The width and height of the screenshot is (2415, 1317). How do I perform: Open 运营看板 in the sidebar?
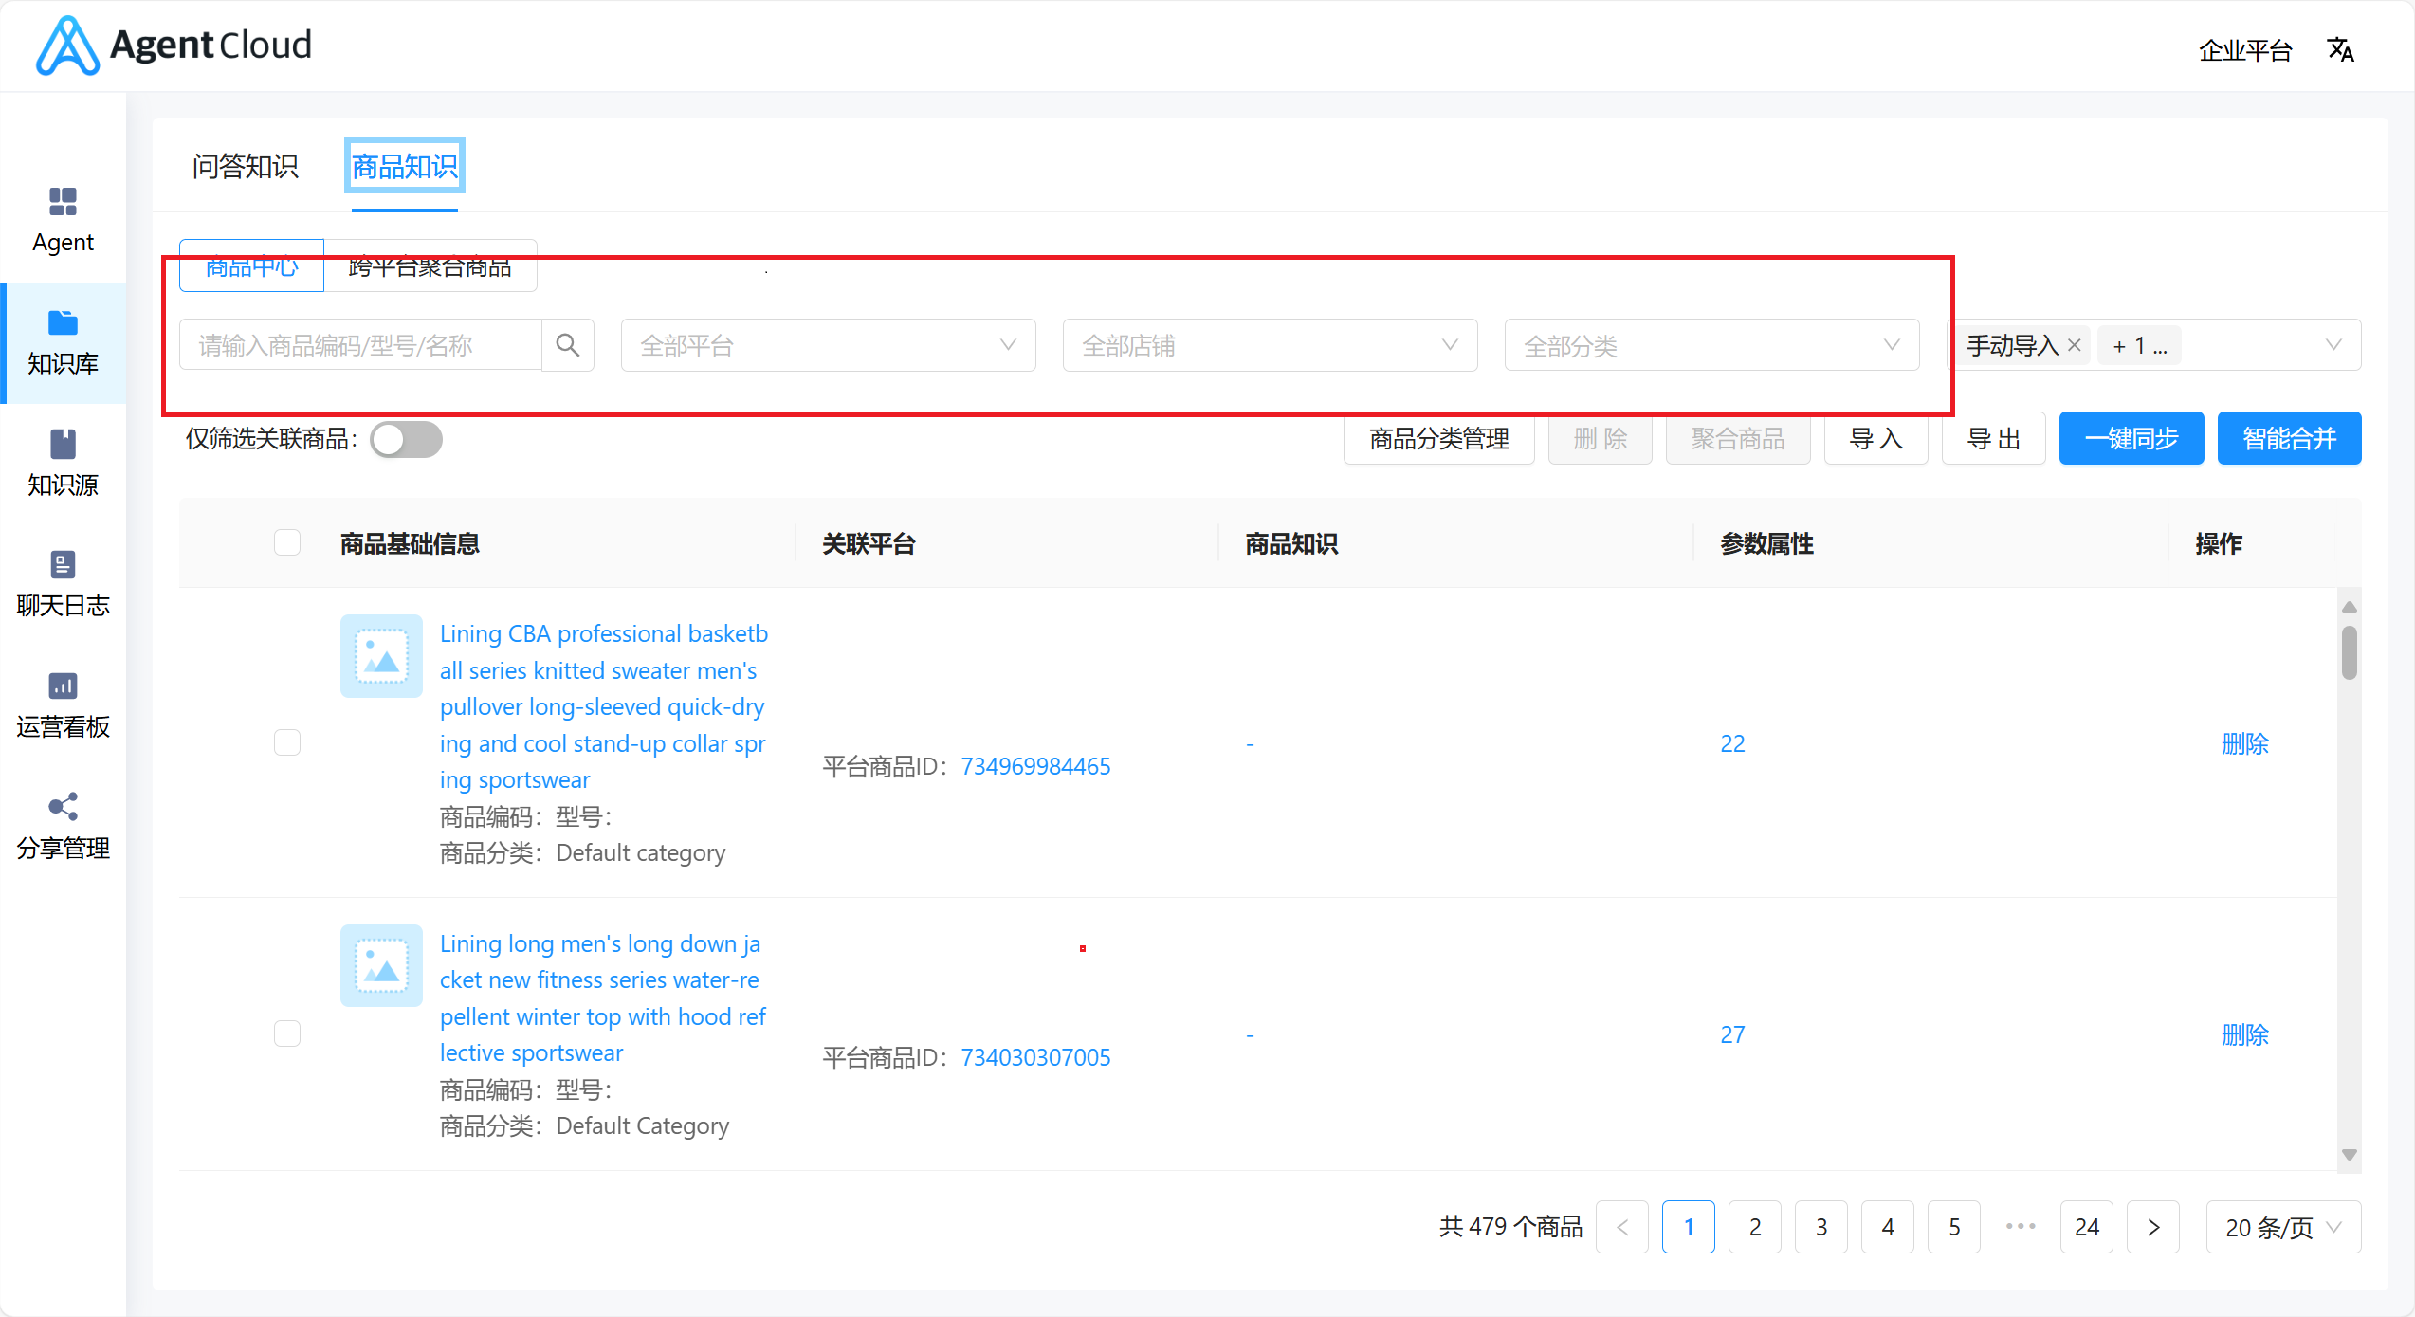pos(63,706)
